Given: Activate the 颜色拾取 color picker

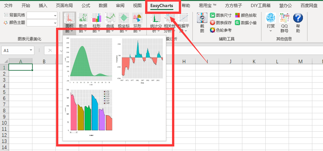Looking at the screenshot, I should [246, 15].
